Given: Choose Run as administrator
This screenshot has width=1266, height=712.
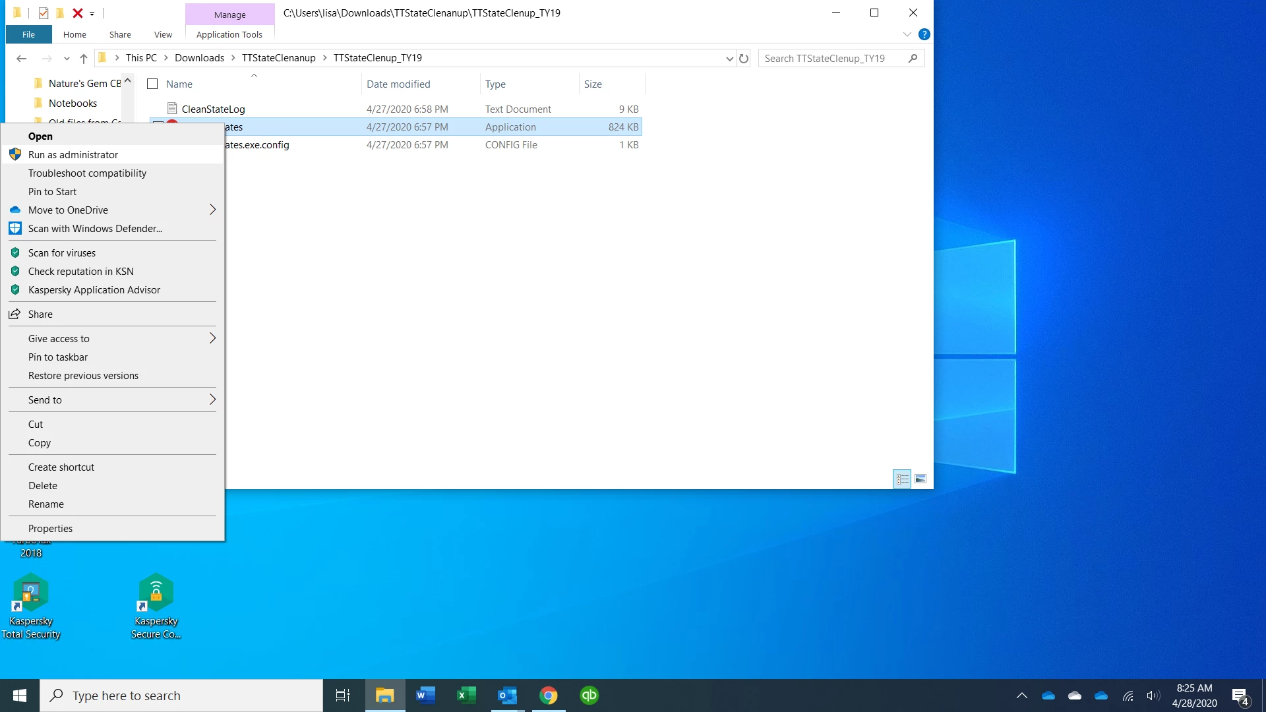Looking at the screenshot, I should pos(113,155).
